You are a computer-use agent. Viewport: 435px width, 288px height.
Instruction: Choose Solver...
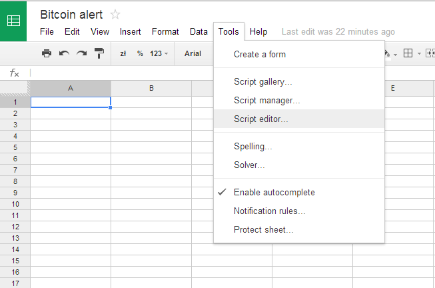[299, 165]
